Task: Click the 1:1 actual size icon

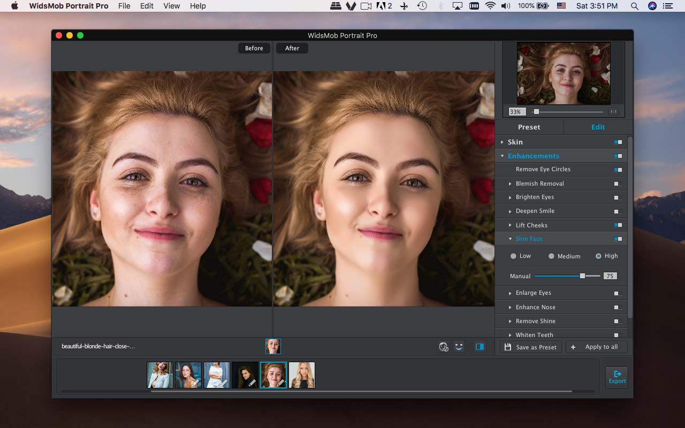Action: [613, 112]
